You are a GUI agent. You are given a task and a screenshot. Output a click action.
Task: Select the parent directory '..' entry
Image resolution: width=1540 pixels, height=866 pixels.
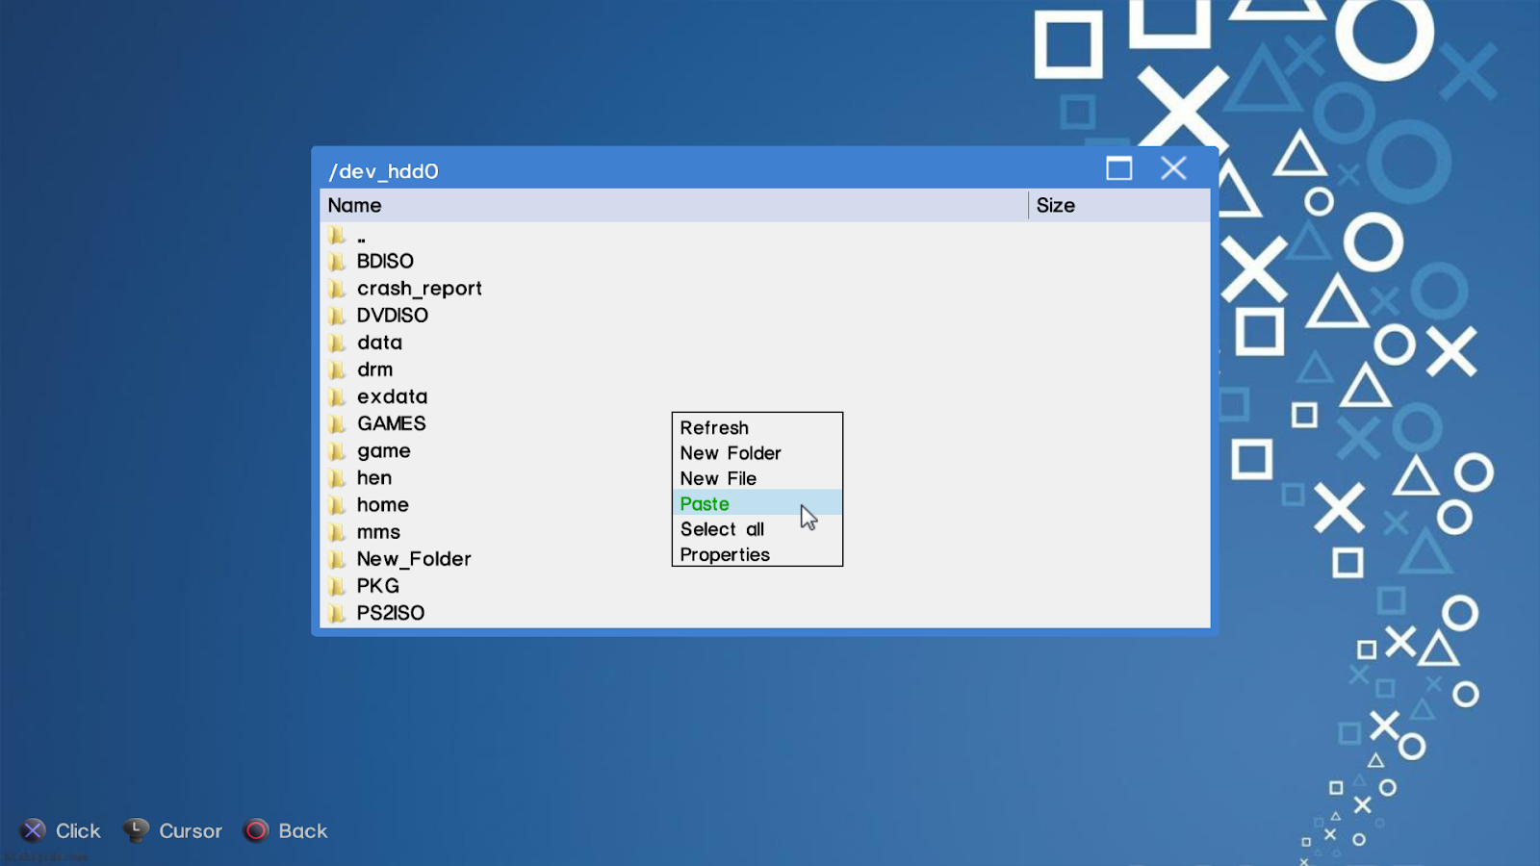361,239
